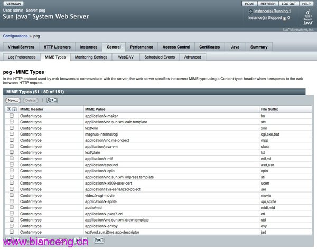
Task: Check the text/vnd.sun.j2me.app-descriptor row checkbox
Action: (12, 232)
